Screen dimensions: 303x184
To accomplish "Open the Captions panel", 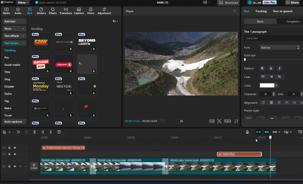I will 79,11.
